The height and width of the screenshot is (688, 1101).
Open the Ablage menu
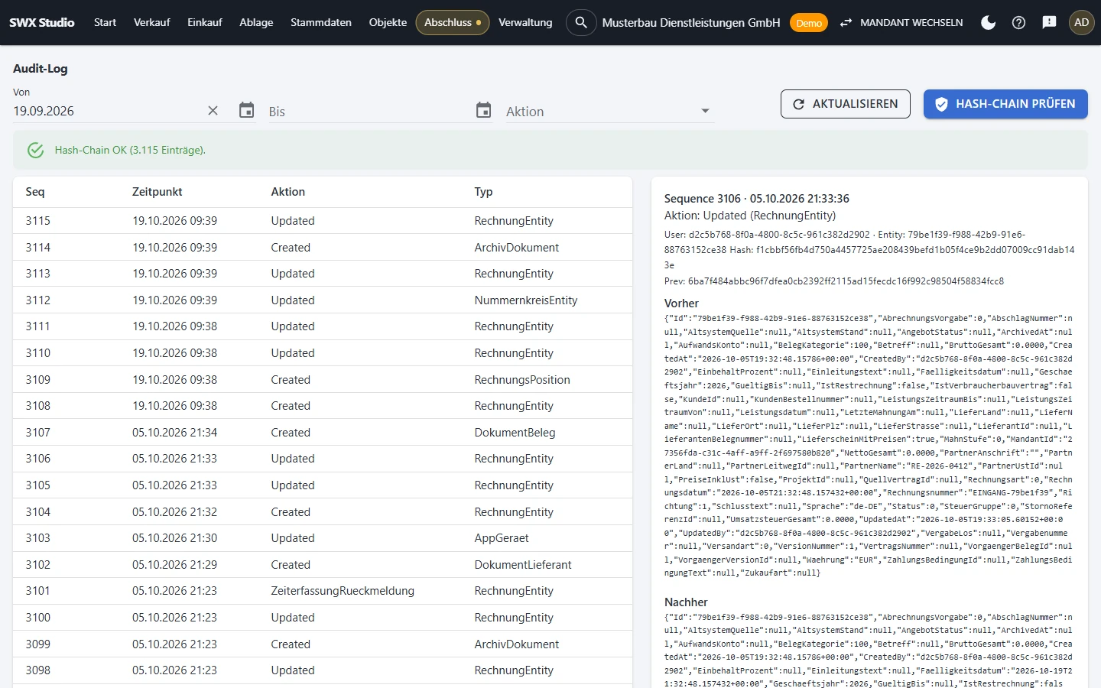coord(256,22)
